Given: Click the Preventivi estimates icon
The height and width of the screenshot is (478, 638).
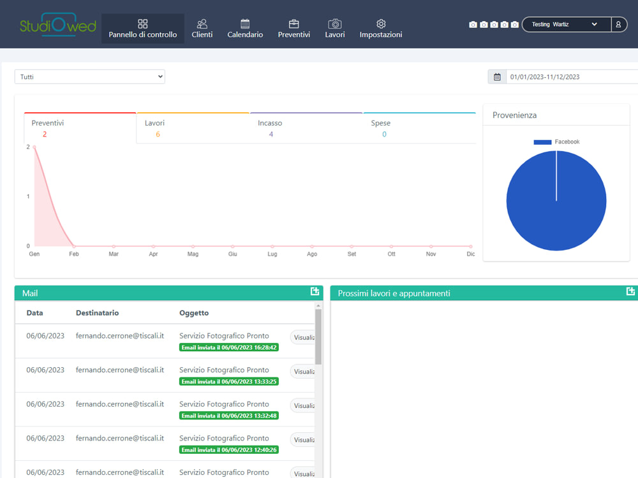Looking at the screenshot, I should coord(294,24).
